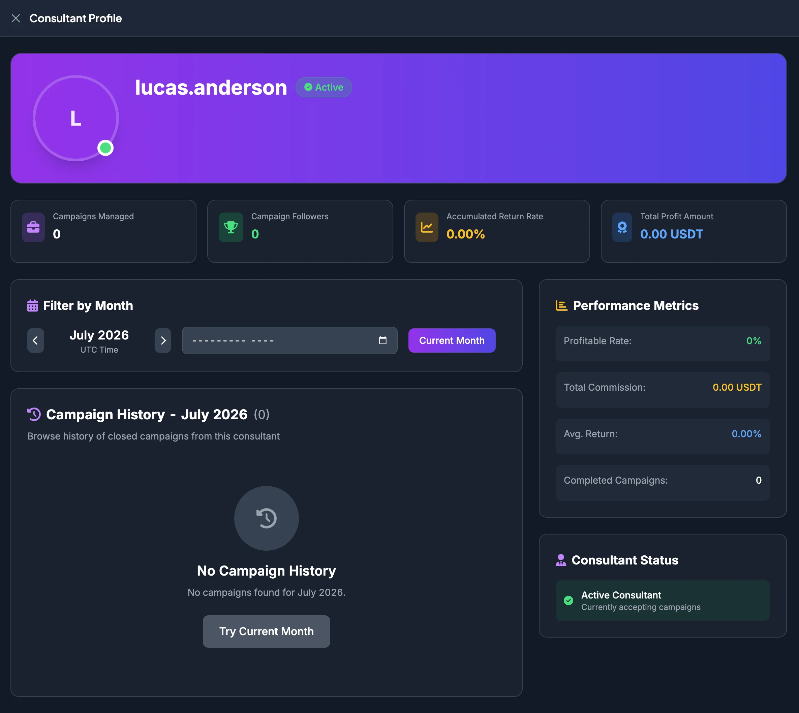Click the Consultant Status user icon
Image resolution: width=799 pixels, height=713 pixels.
tap(561, 560)
